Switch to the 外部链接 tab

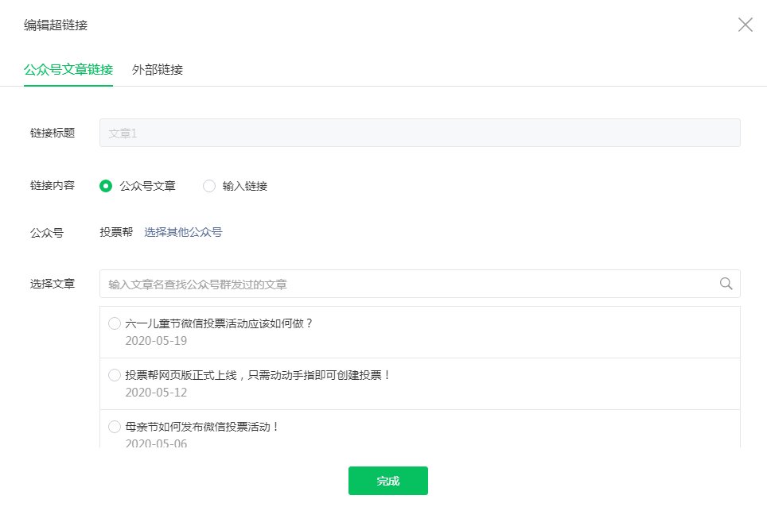(157, 70)
